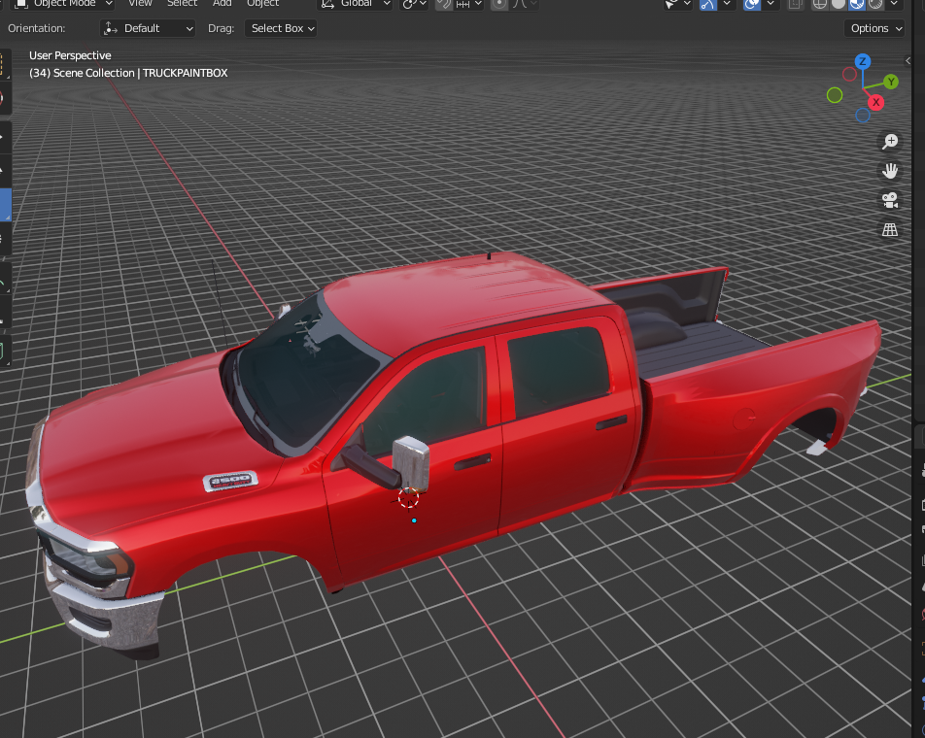The image size is (925, 738).
Task: Open the overlays settings dropdown arrow
Action: pos(771,4)
